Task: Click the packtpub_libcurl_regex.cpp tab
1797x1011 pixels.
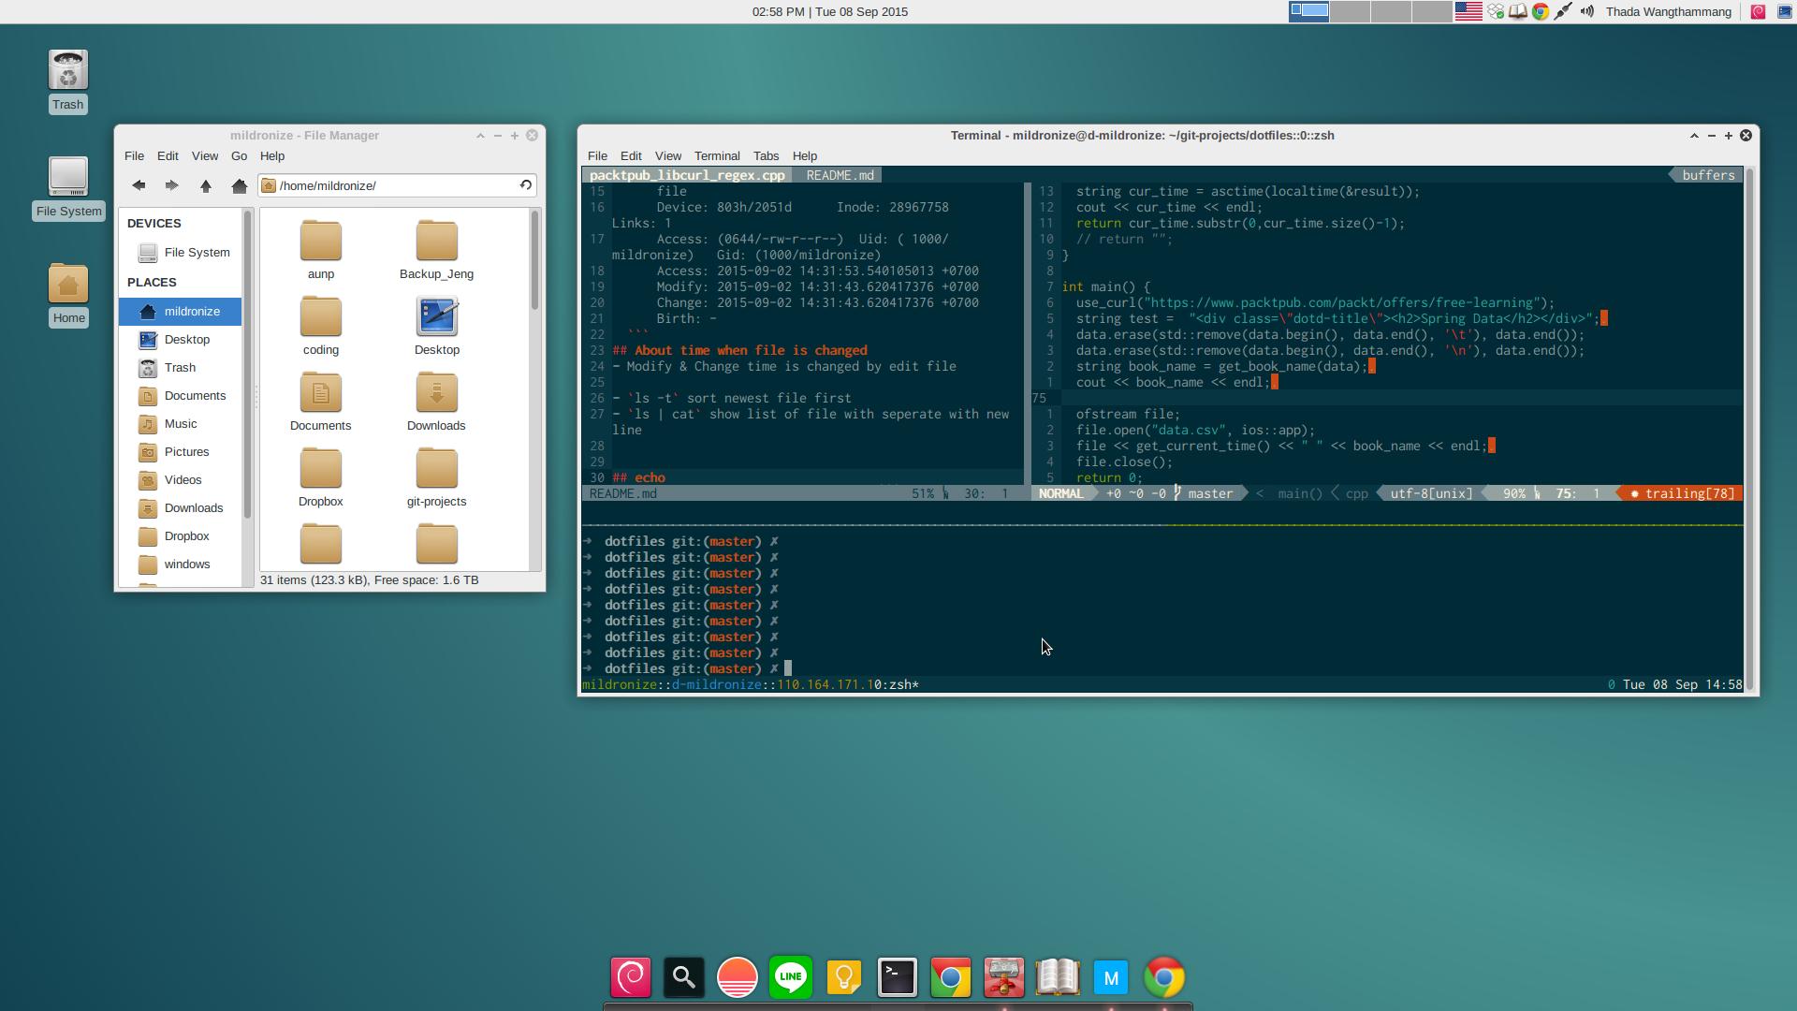Action: pyautogui.click(x=688, y=174)
